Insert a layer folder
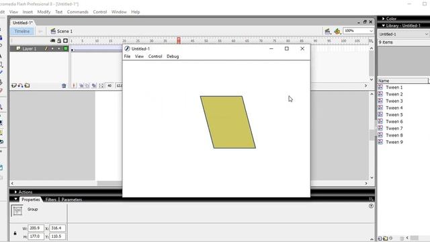The height and width of the screenshot is (242, 430). click(27, 85)
